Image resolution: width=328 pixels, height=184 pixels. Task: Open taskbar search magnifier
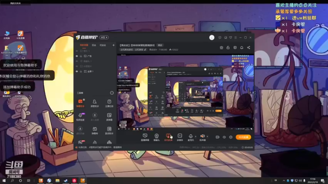point(12,181)
